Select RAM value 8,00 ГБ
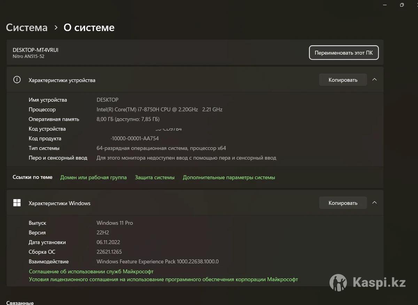 pyautogui.click(x=128, y=119)
